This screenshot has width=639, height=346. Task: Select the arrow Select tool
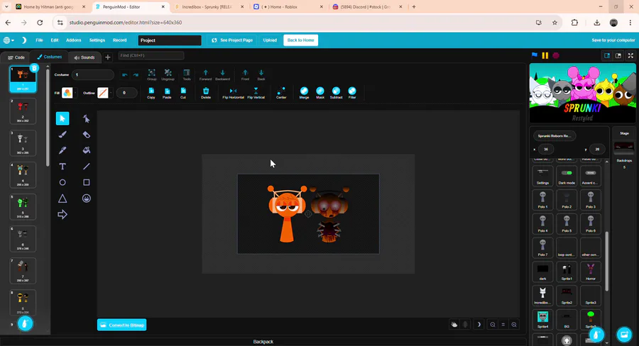point(62,118)
